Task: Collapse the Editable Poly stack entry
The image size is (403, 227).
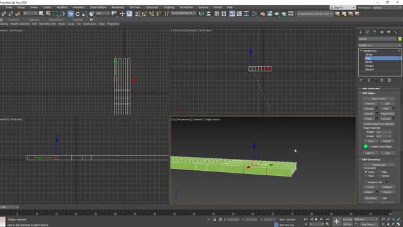Action: (361, 50)
